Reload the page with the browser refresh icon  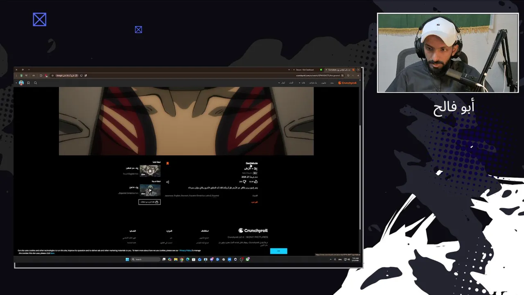pos(348,75)
